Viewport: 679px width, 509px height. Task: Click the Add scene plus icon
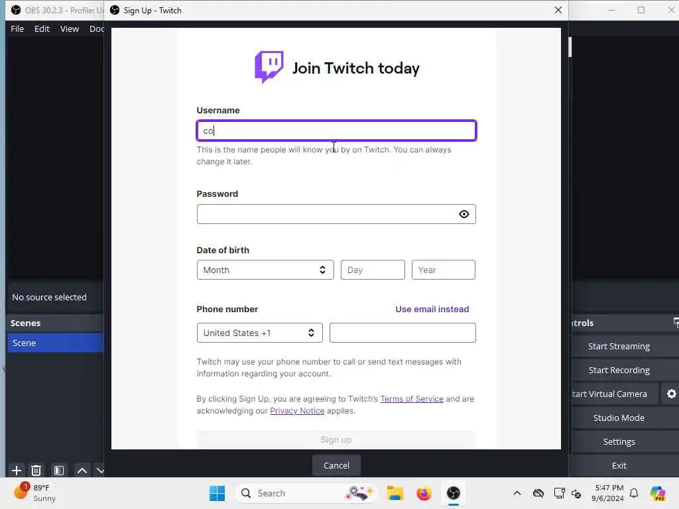[17, 470]
